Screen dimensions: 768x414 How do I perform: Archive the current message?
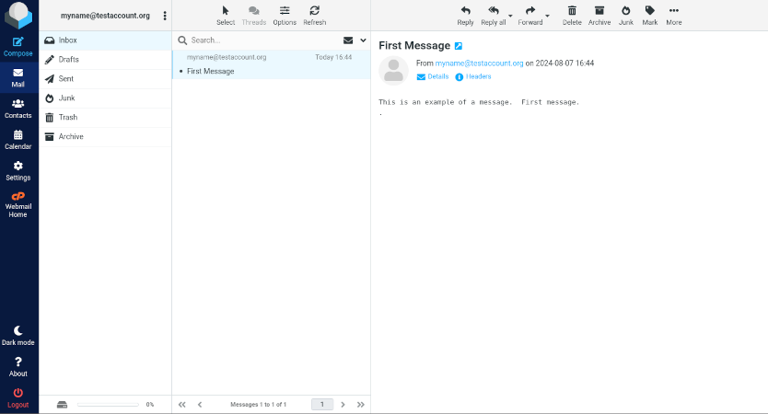click(599, 15)
